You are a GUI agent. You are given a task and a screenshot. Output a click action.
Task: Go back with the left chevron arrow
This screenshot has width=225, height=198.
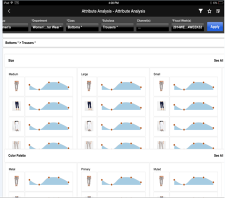point(9,11)
